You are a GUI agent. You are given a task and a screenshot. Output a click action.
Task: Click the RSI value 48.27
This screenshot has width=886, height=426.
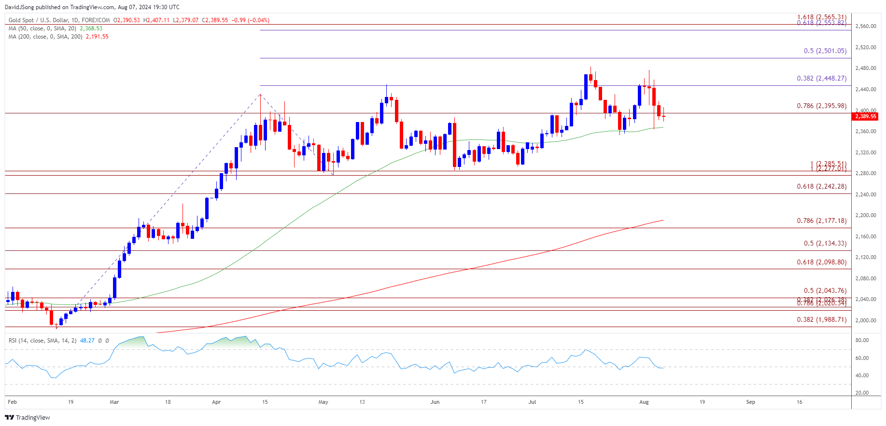coord(87,341)
